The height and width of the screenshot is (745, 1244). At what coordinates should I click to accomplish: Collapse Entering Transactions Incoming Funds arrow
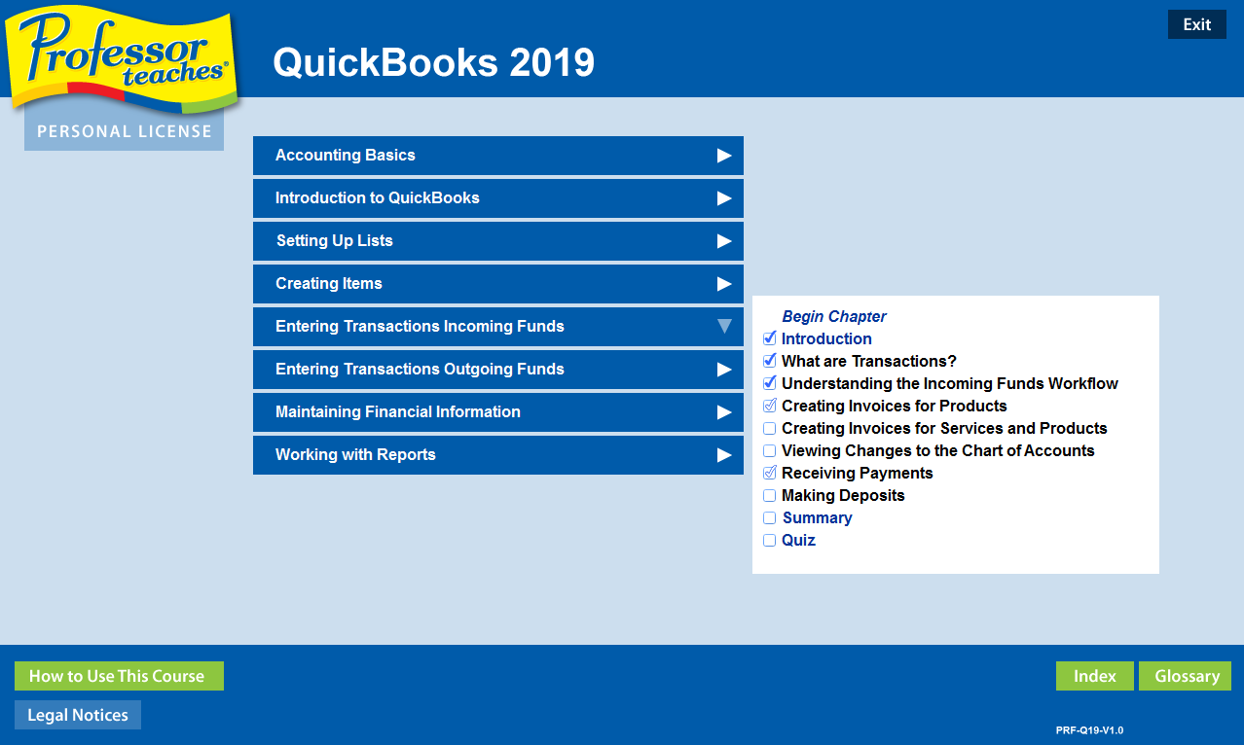(x=724, y=327)
